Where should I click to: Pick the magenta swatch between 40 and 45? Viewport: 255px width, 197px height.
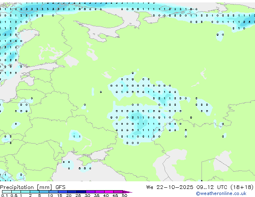109,192
